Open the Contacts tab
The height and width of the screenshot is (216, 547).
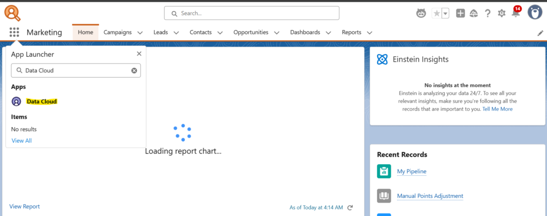pyautogui.click(x=201, y=33)
